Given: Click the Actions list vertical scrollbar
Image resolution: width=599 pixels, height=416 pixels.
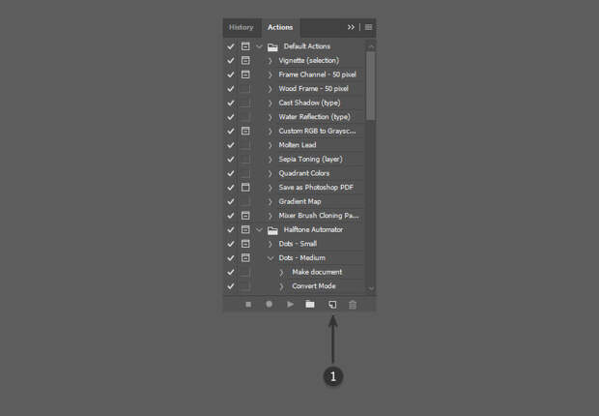Looking at the screenshot, I should 371,87.
